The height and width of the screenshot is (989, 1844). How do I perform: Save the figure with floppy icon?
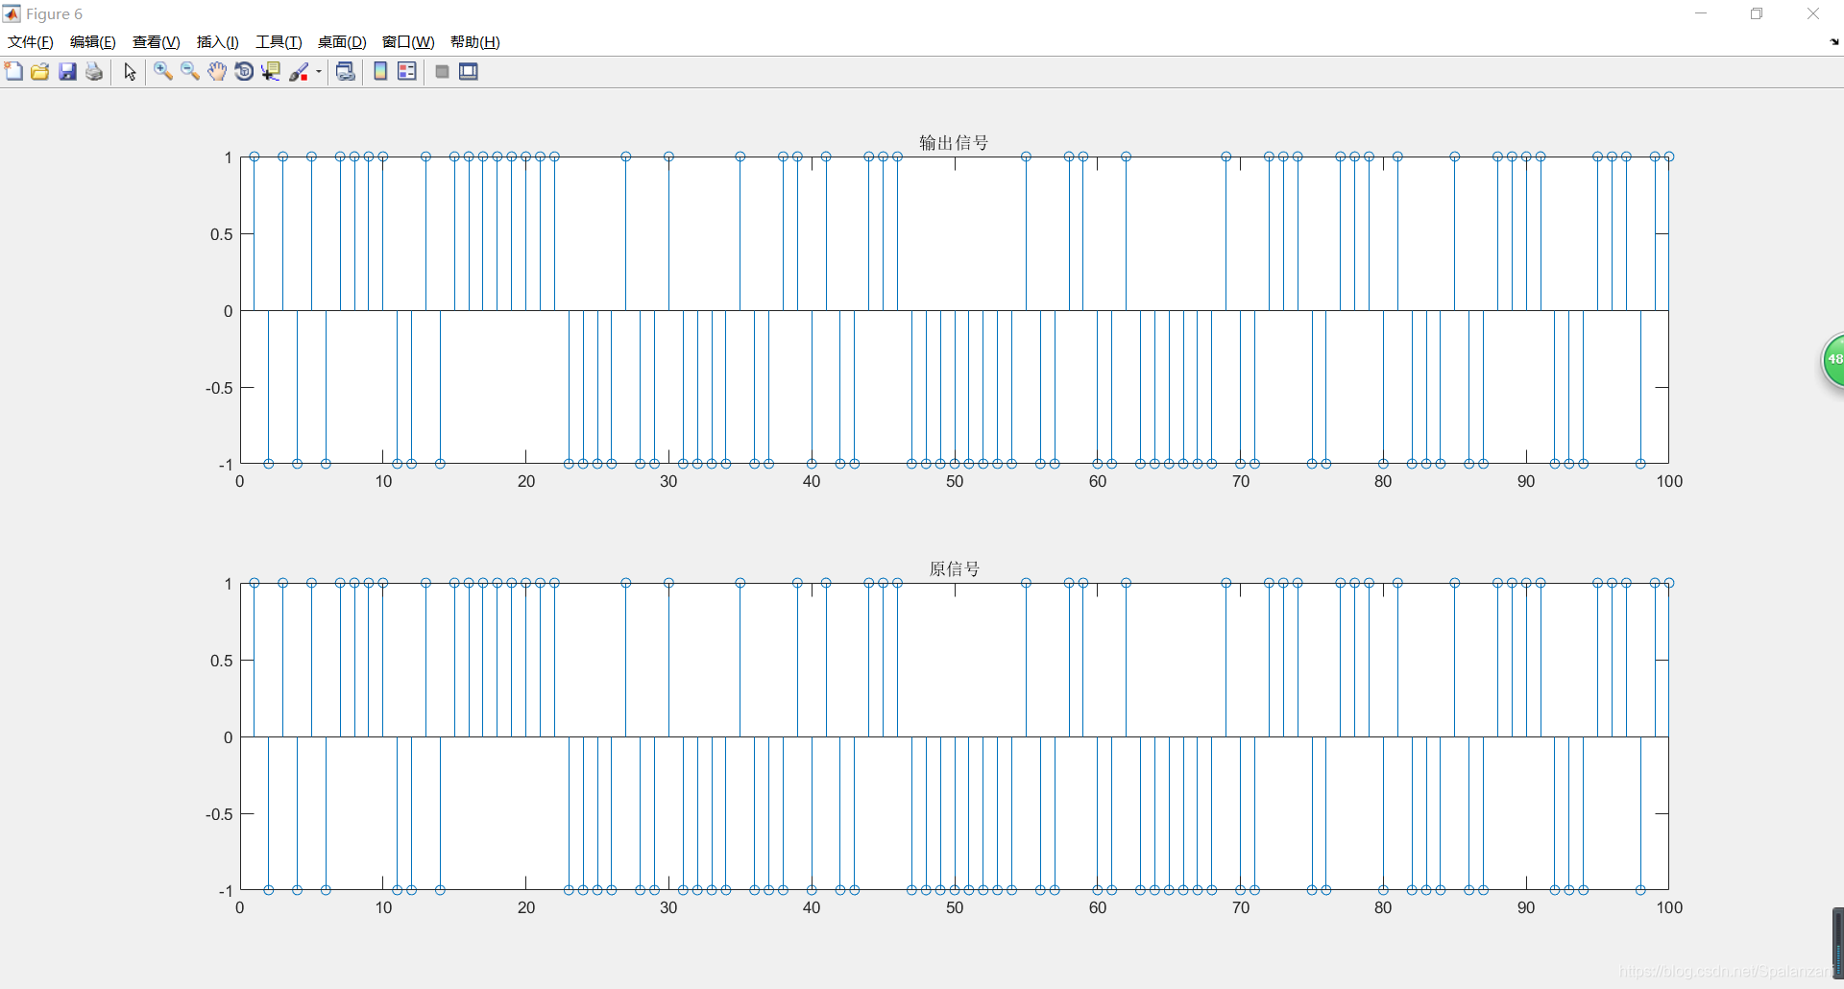[67, 72]
